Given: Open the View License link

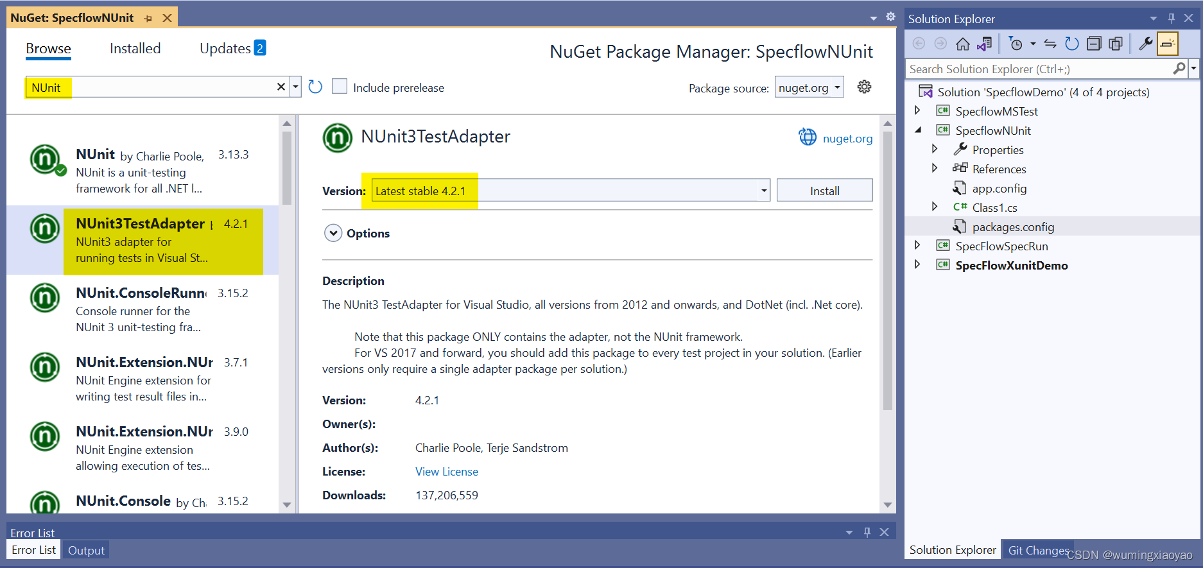Looking at the screenshot, I should (447, 472).
